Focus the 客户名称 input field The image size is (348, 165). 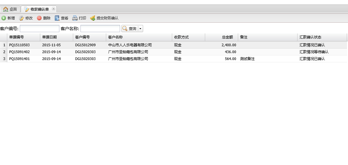tap(100, 29)
